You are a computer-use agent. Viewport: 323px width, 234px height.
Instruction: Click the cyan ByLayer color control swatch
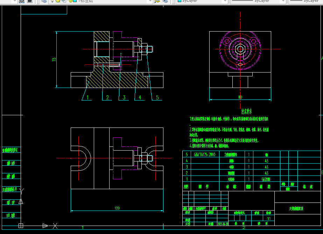[x=180, y=1]
